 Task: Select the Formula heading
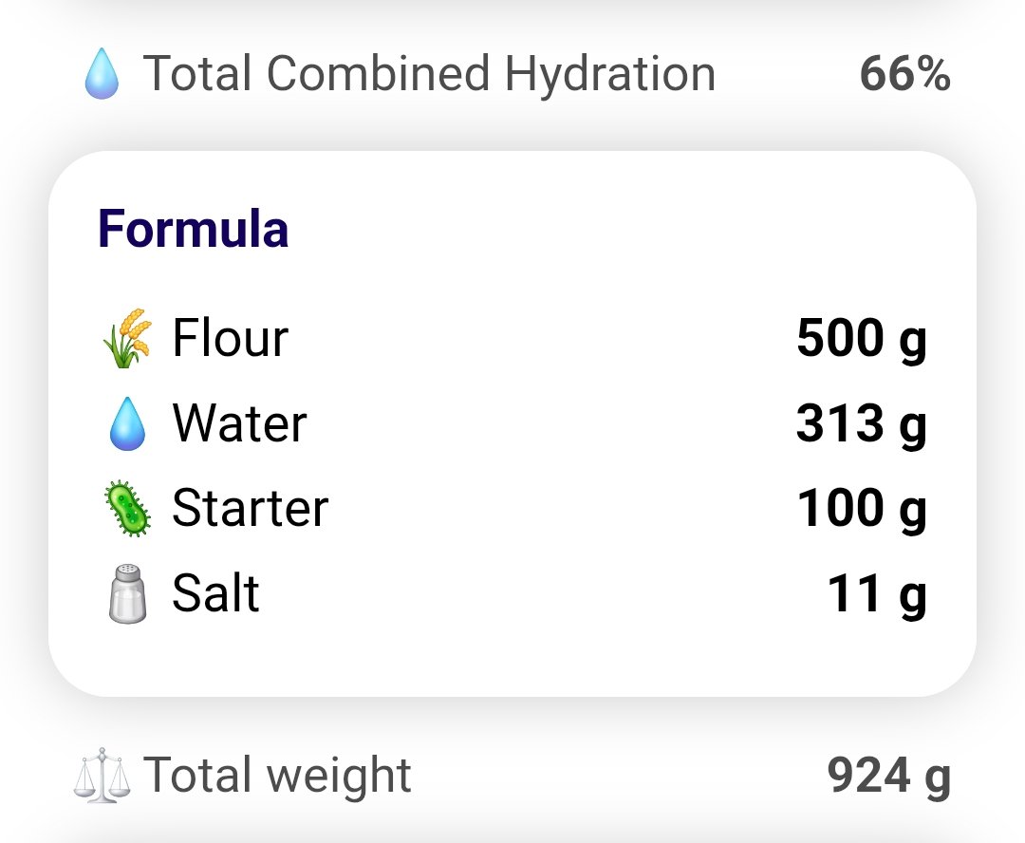coord(193,229)
